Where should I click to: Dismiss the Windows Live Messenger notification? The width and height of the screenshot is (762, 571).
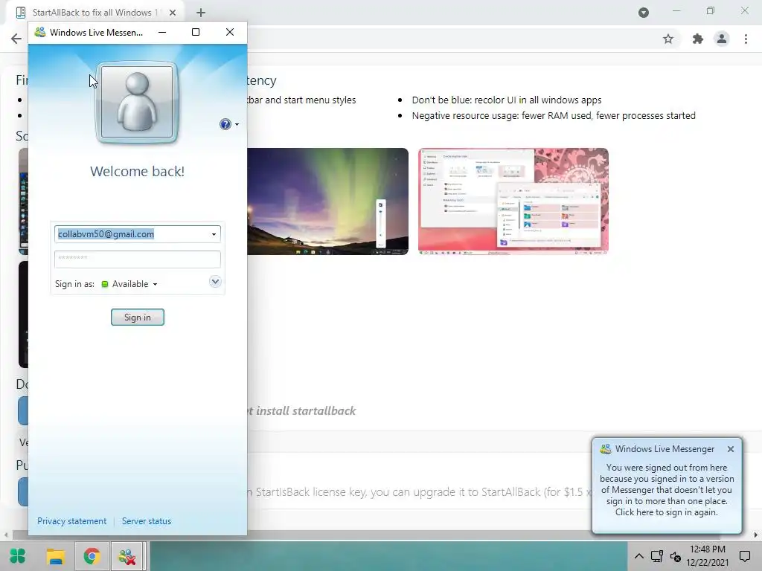coord(731,449)
